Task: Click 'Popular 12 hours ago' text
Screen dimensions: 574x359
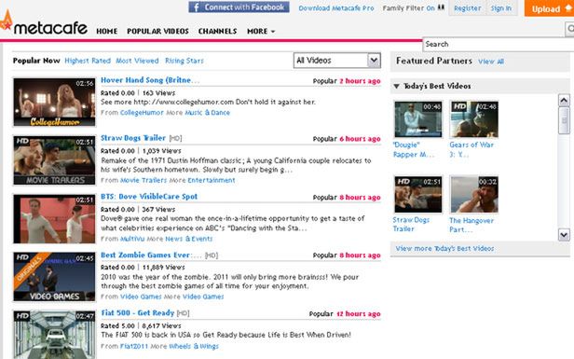Action: pos(345,314)
